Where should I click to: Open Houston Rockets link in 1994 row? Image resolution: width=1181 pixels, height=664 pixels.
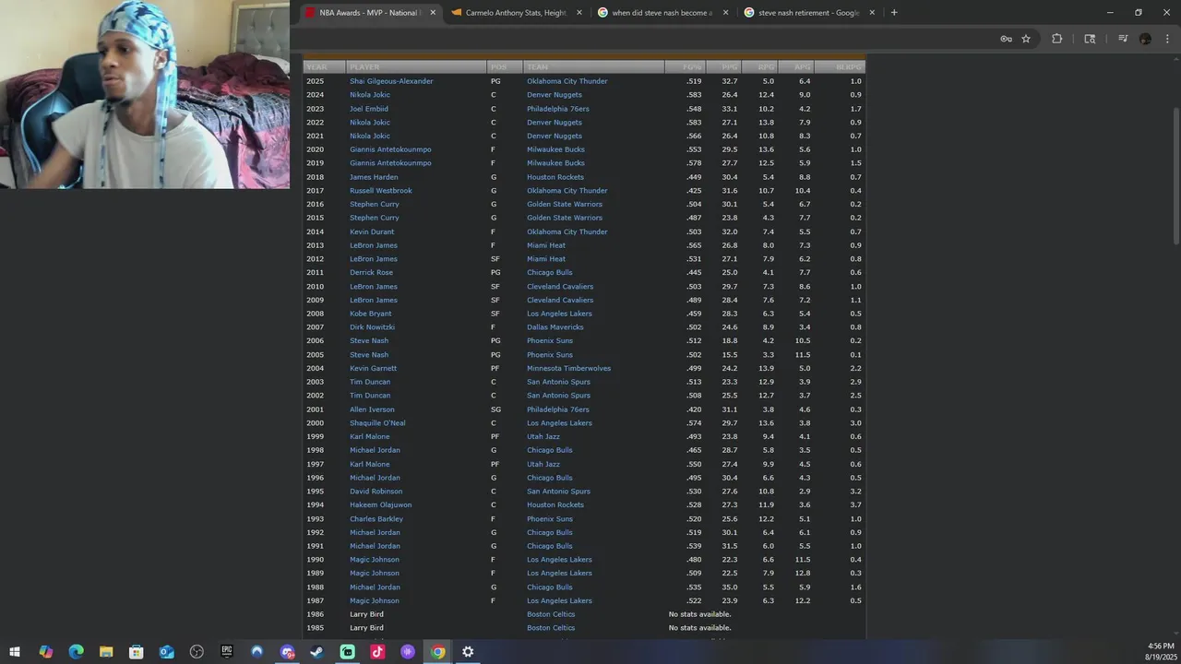pos(555,505)
